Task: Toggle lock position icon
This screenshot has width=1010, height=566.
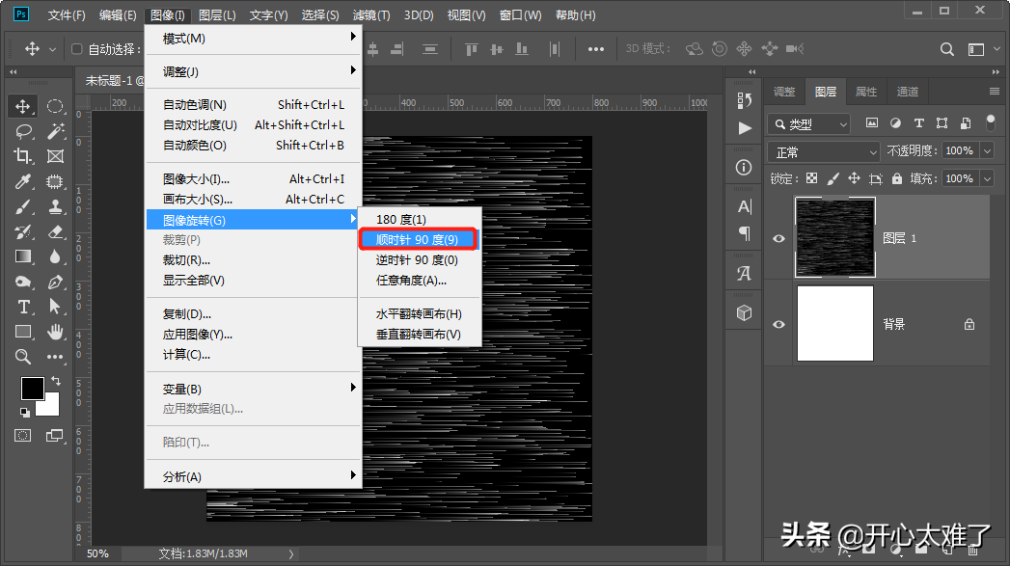Action: tap(854, 178)
